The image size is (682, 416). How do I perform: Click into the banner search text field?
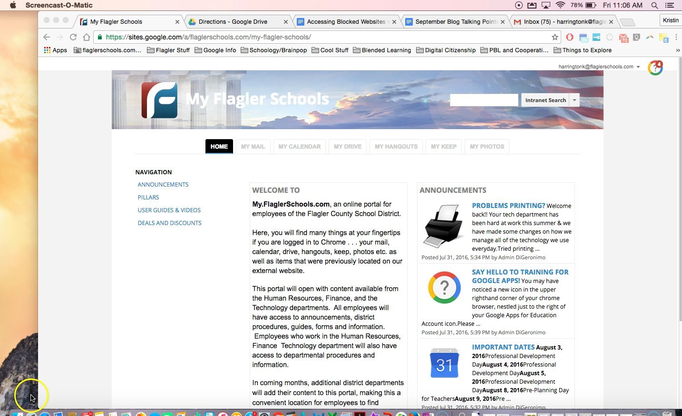click(484, 100)
